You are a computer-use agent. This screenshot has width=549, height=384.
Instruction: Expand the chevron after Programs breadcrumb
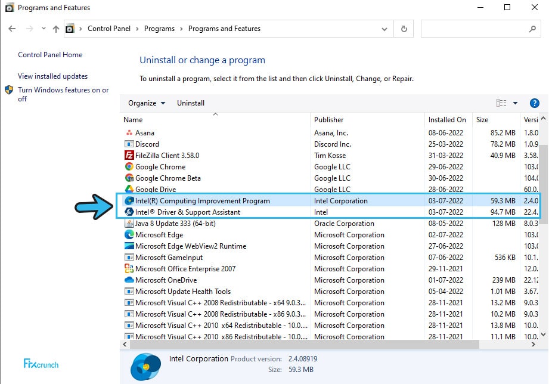tap(181, 29)
